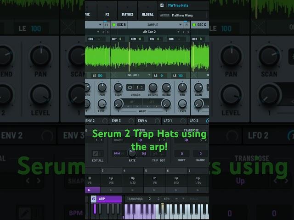This screenshot has height=220, width=294.
Task: Click the play arrow under slot 3
Action: coord(111,190)
